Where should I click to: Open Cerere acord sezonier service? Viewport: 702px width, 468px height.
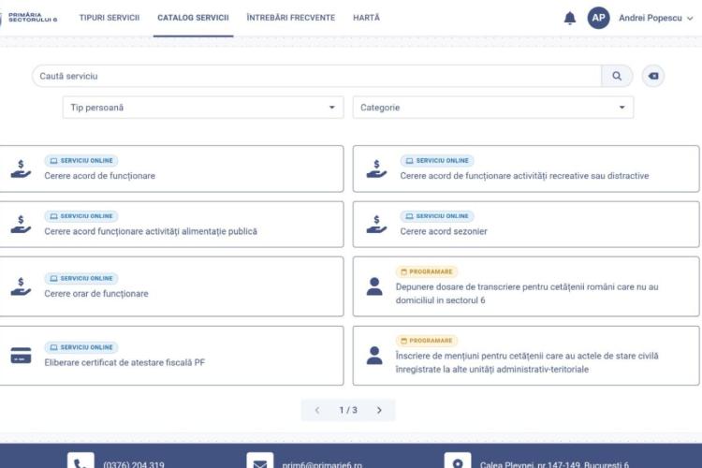(526, 225)
